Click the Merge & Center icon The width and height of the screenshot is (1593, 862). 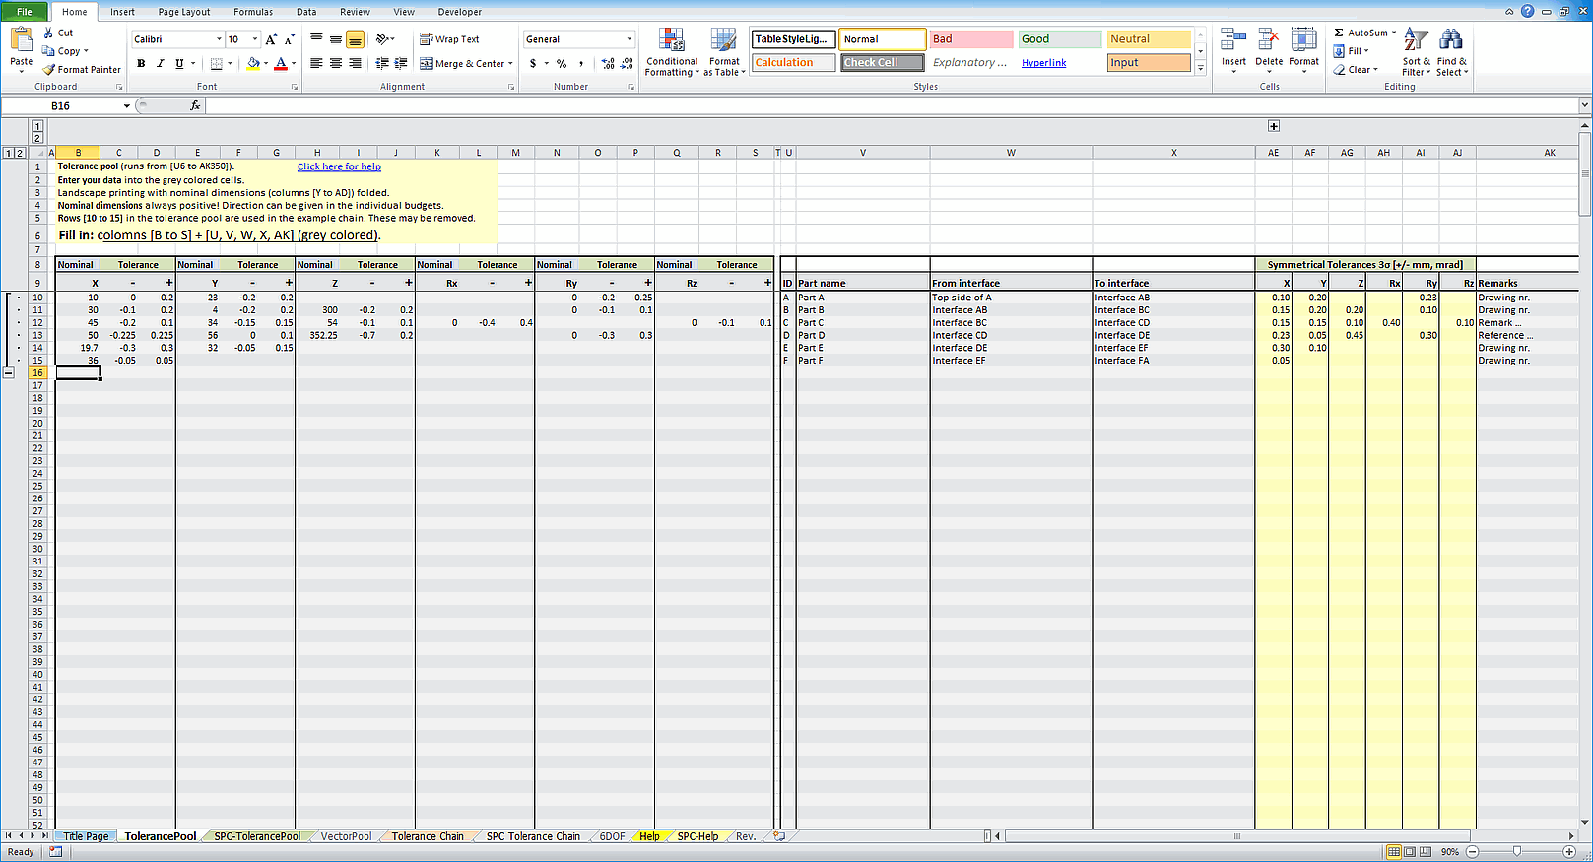[427, 64]
